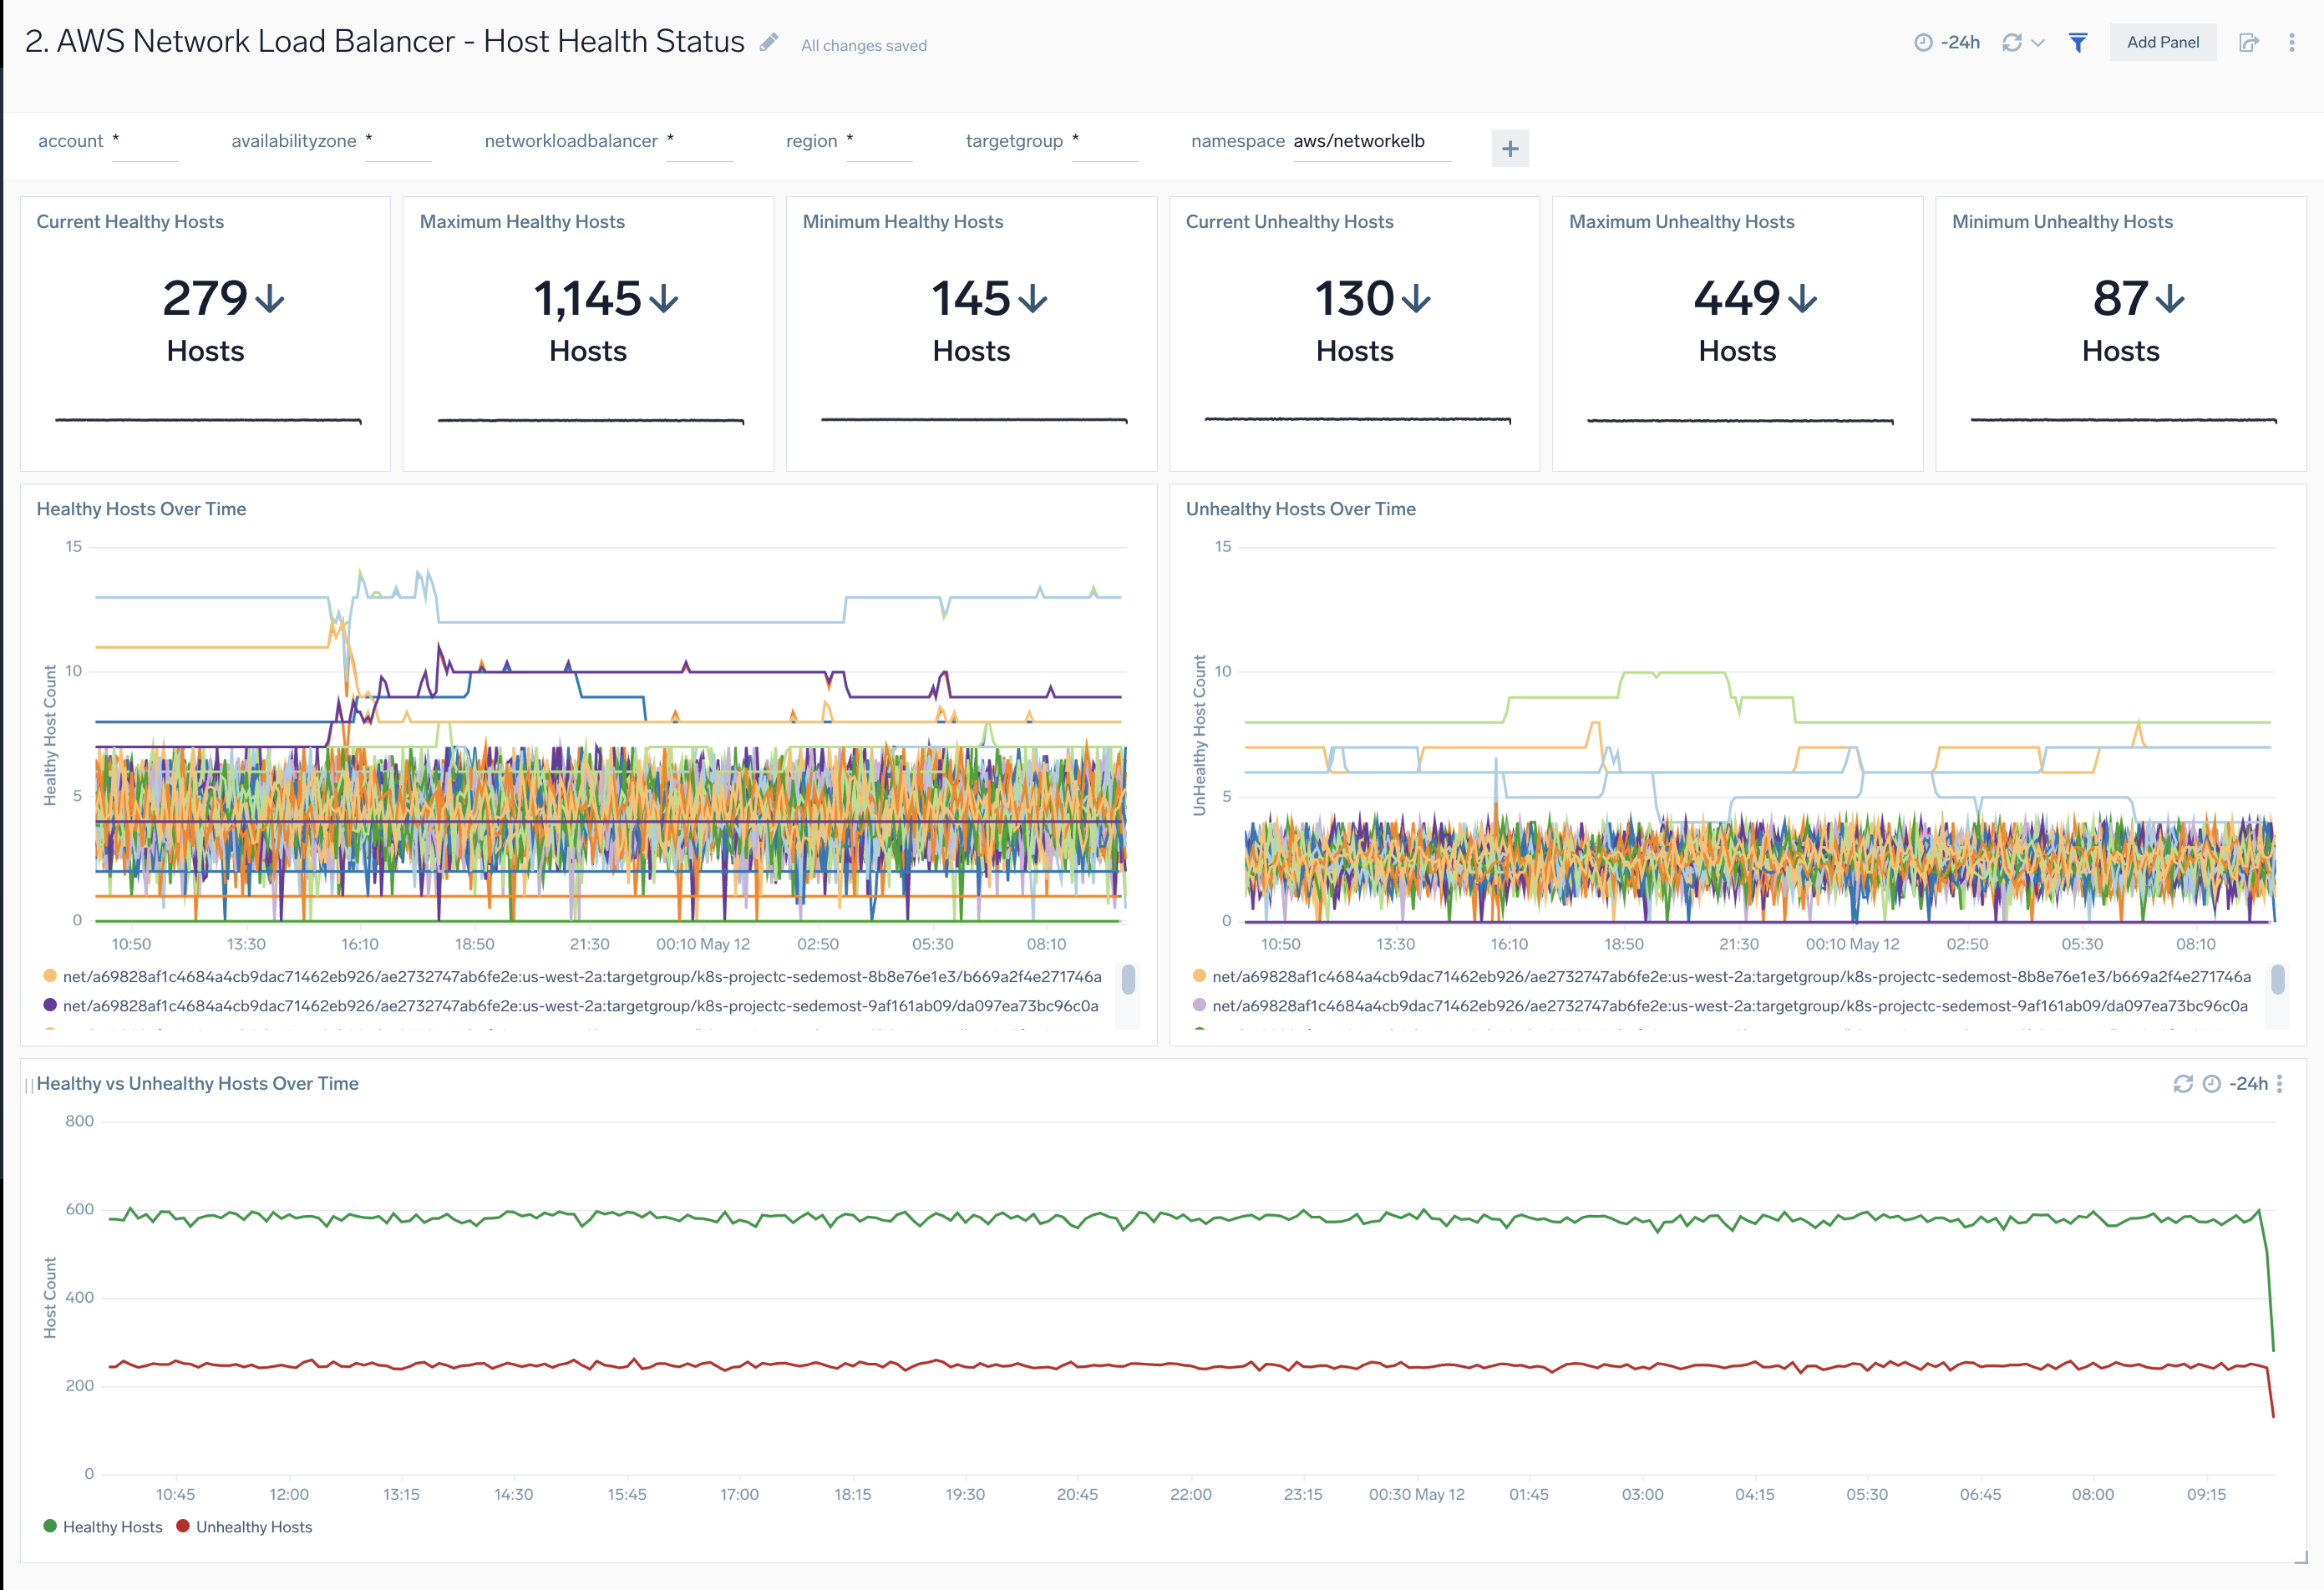Click the 145 minimum healthy value
2324x1590 pixels.
point(970,299)
